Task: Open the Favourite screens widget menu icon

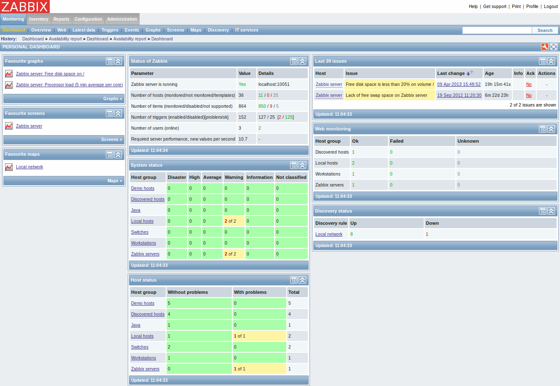Action: click(x=110, y=113)
